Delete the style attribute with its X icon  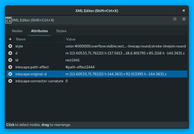(x=10, y=46)
